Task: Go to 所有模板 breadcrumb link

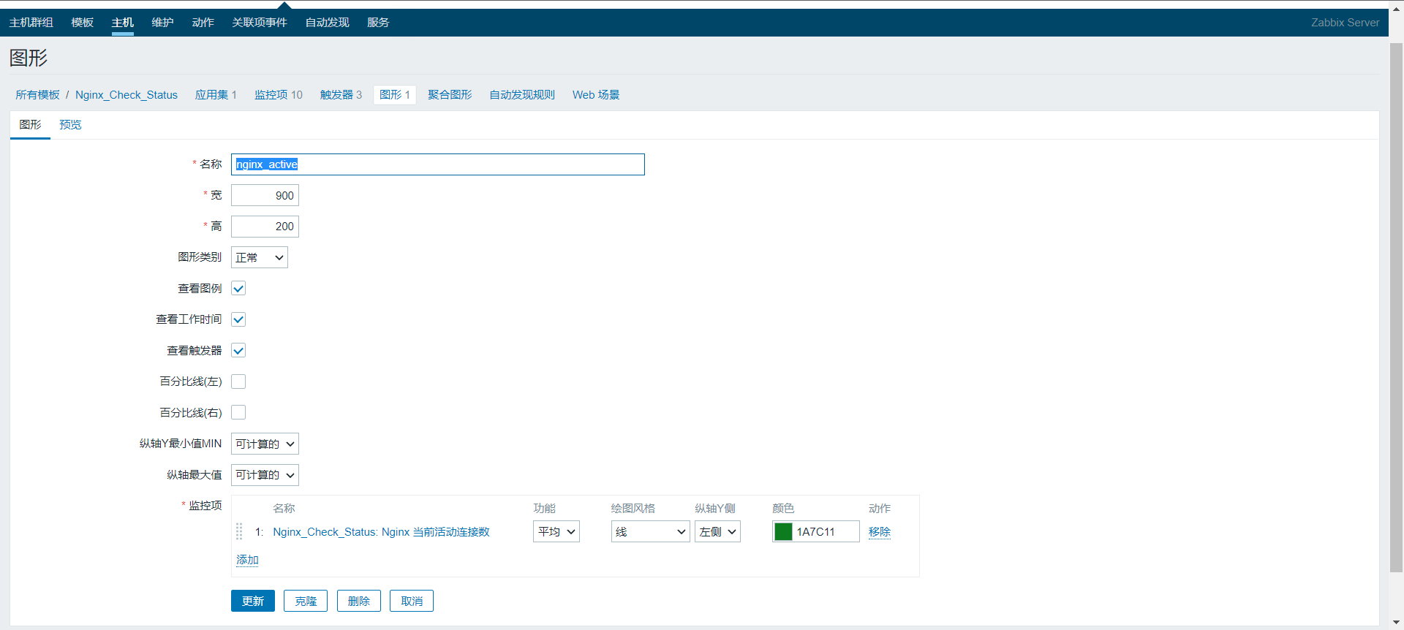Action: tap(37, 95)
